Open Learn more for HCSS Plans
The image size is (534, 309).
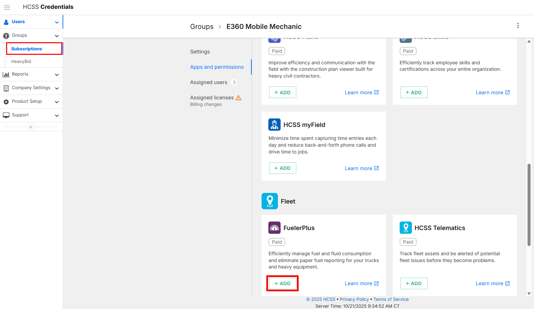click(x=362, y=92)
